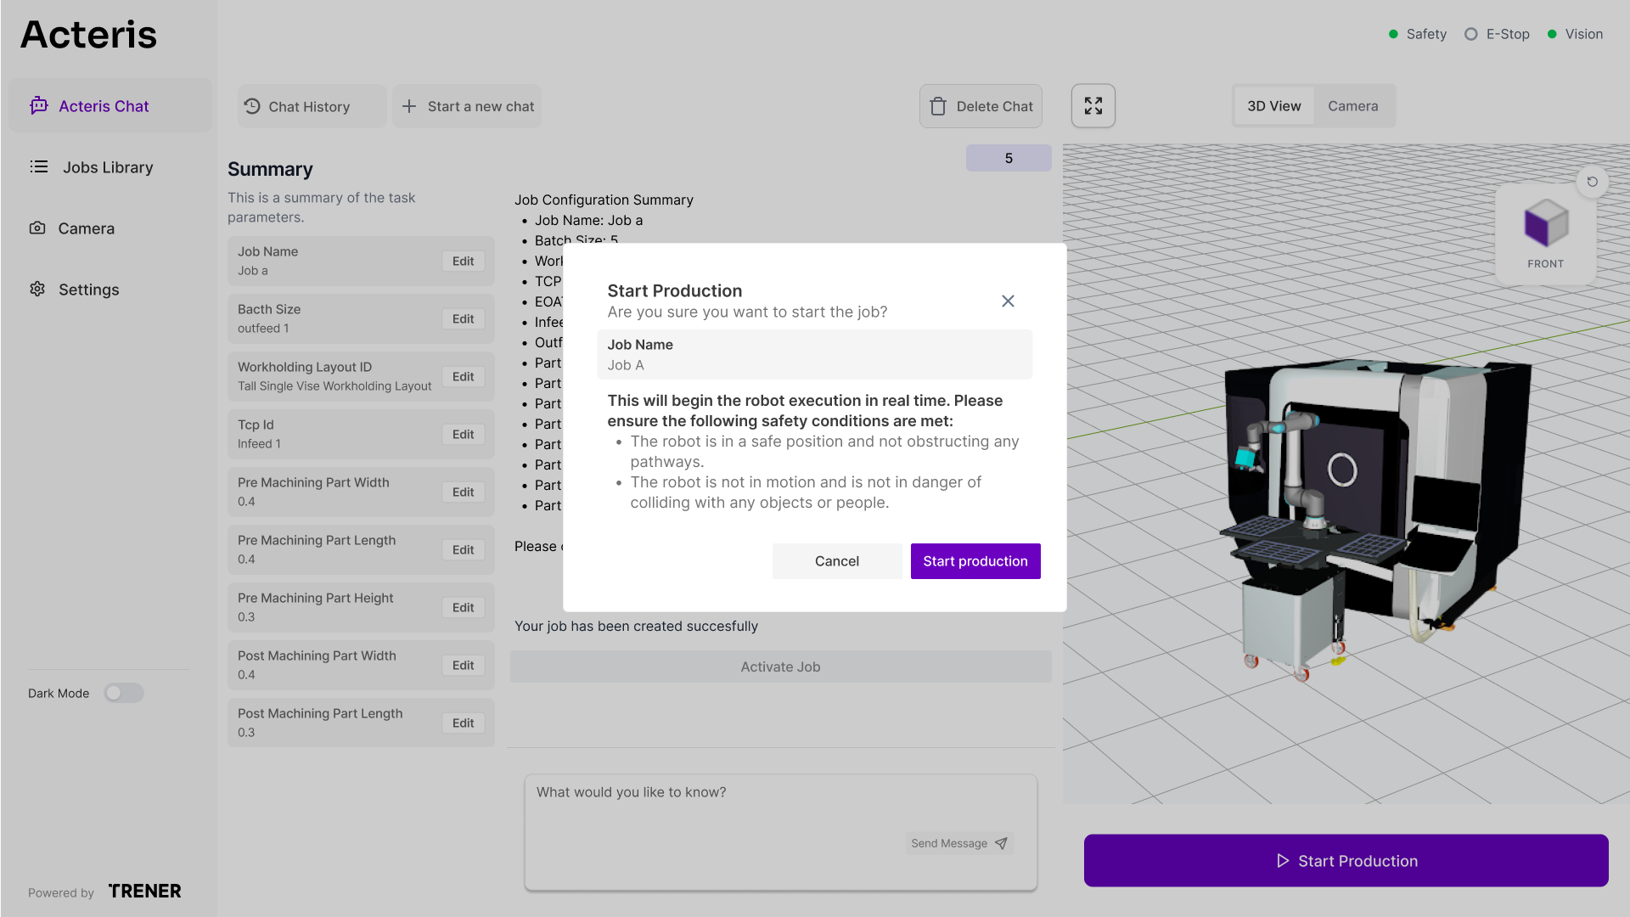The image size is (1630, 917).
Task: Edit the Bacth Size parameter
Action: pyautogui.click(x=463, y=318)
